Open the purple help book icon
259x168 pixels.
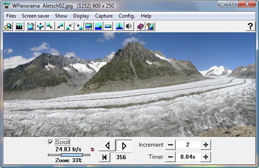click(x=140, y=26)
